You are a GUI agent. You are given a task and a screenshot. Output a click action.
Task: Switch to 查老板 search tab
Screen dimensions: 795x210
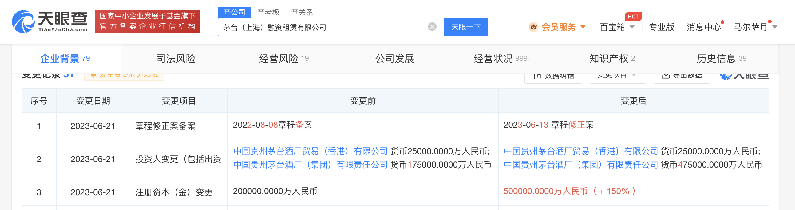(268, 12)
